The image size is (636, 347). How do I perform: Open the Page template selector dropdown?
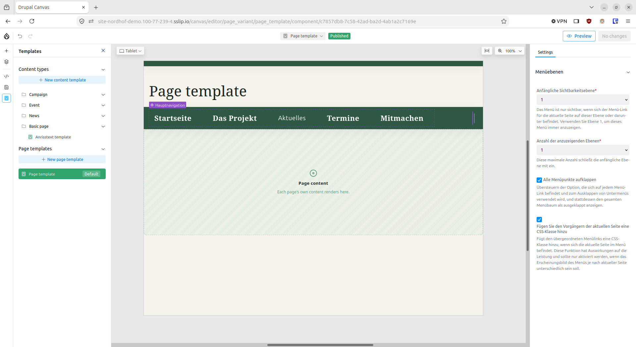pos(303,36)
